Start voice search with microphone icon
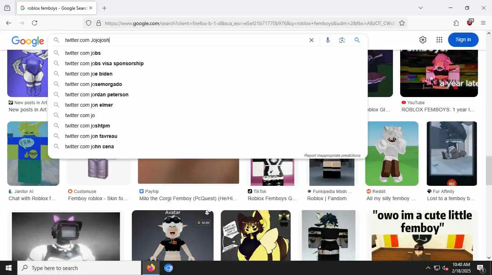492x275 pixels. (328, 40)
